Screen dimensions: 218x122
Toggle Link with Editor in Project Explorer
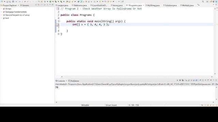tap(38, 5)
